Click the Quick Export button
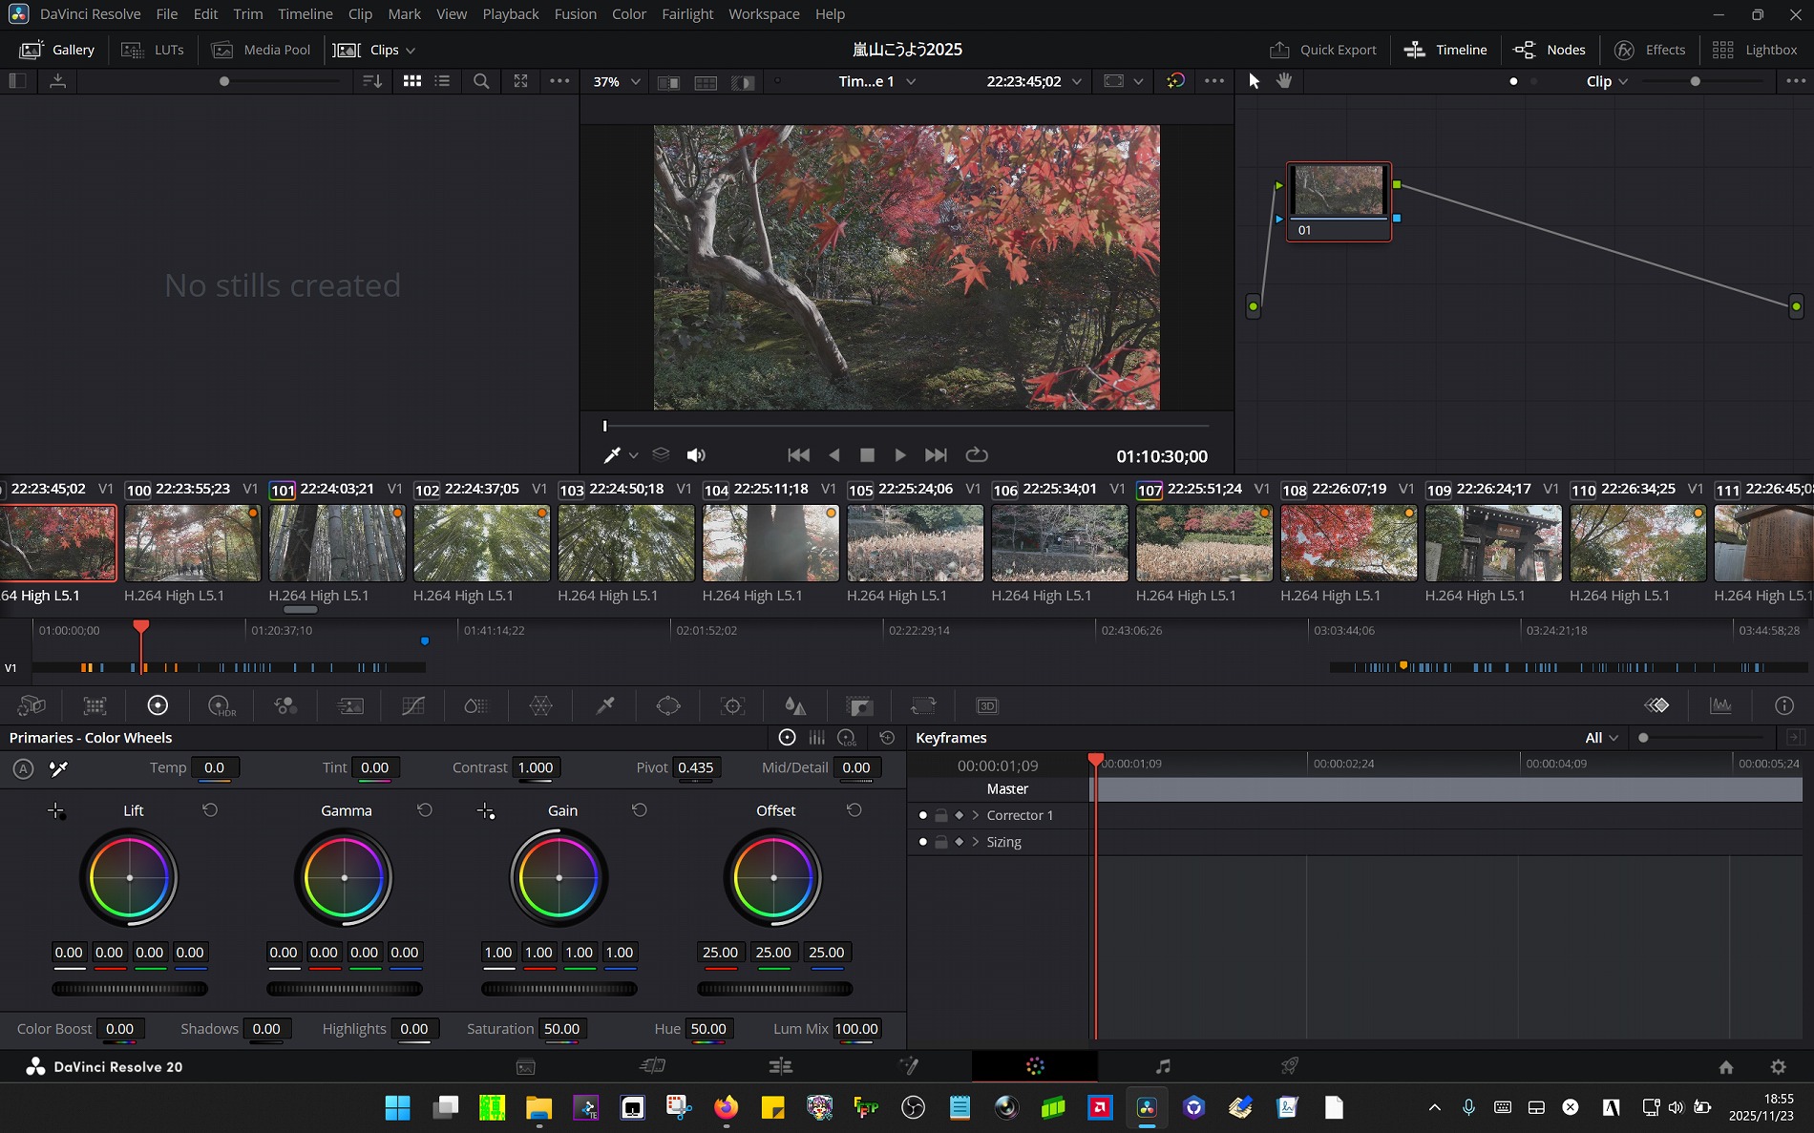 (1322, 50)
